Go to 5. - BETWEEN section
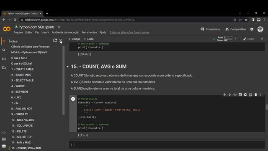 tap(20, 92)
